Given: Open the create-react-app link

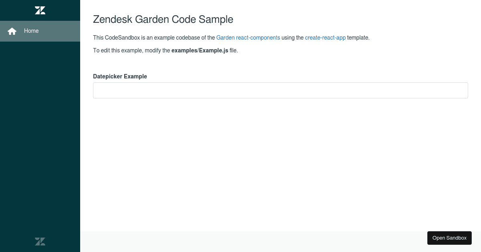Looking at the screenshot, I should [x=325, y=38].
